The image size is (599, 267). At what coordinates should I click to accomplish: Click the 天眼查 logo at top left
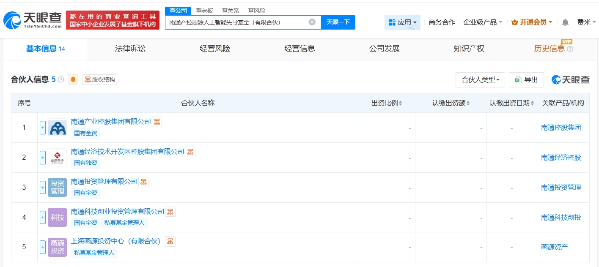33,20
